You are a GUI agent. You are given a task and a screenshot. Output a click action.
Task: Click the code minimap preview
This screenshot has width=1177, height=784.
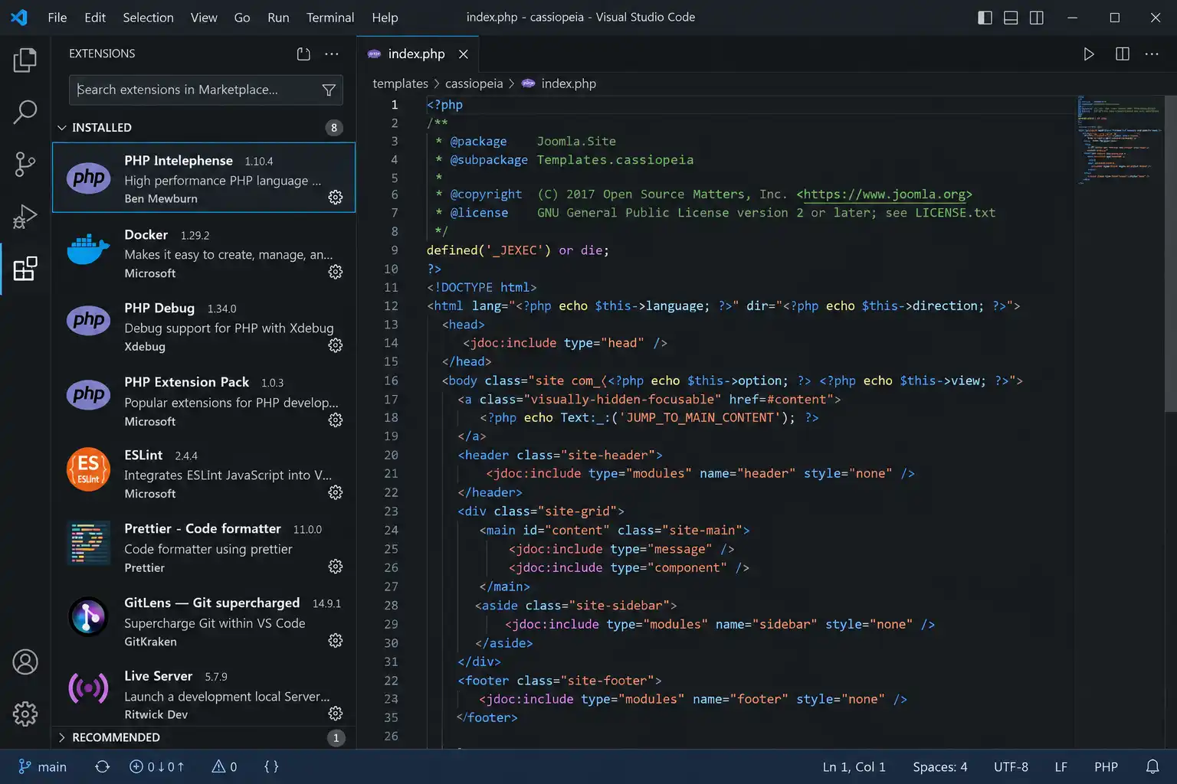(1119, 140)
